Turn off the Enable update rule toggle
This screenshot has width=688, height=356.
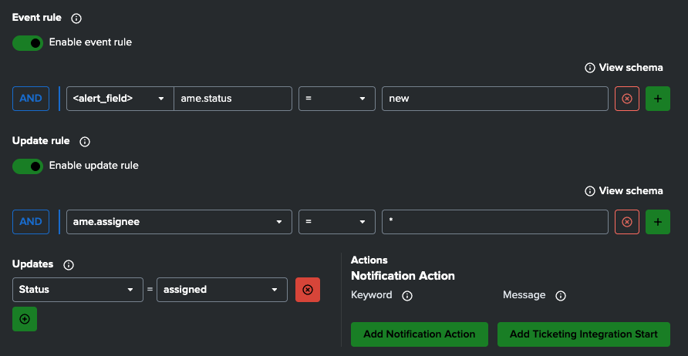(28, 166)
